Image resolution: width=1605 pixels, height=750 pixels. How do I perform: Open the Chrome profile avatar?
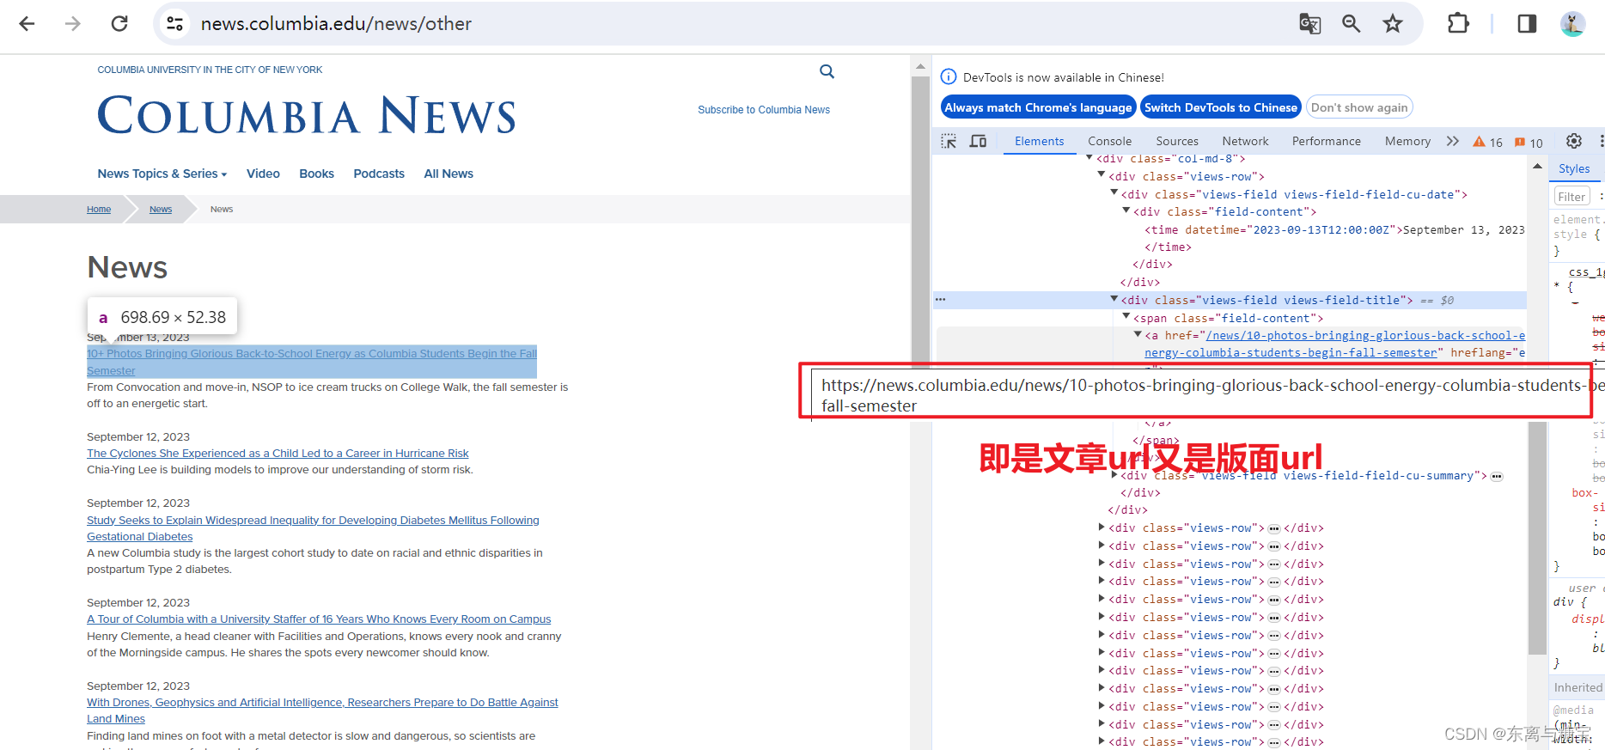pyautogui.click(x=1572, y=24)
